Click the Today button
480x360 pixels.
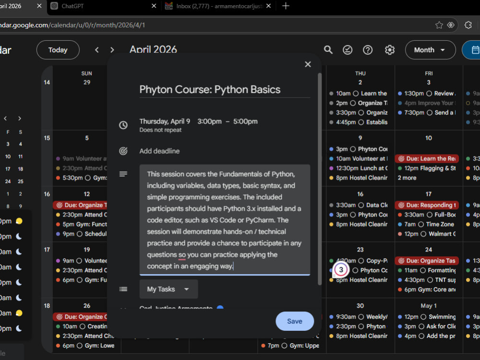pyautogui.click(x=58, y=50)
